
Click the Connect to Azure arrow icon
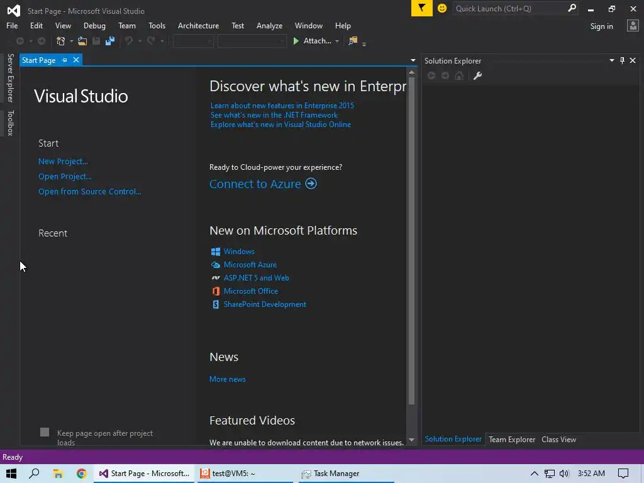311,184
